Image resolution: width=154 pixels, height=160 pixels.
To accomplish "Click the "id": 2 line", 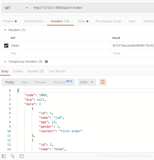I will coord(46,145).
